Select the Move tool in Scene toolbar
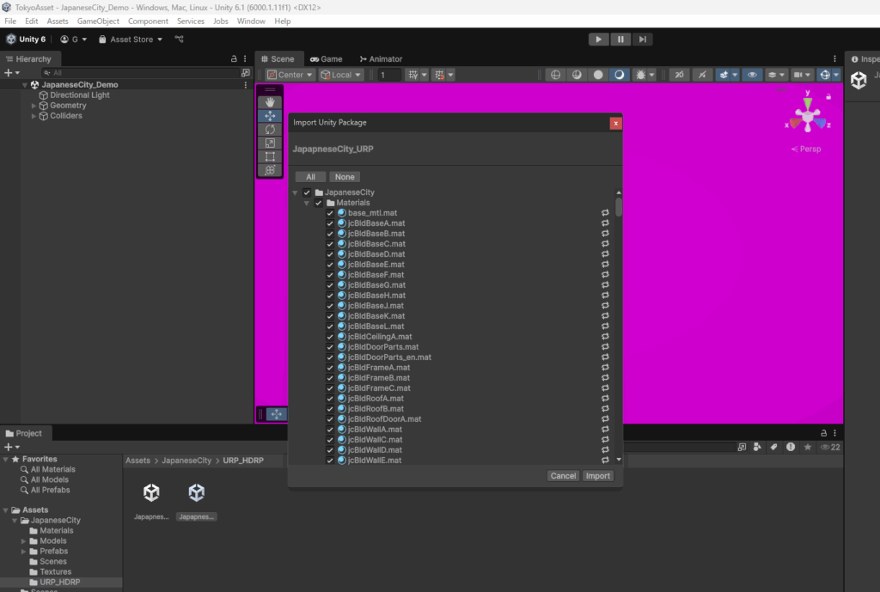The width and height of the screenshot is (880, 592). [270, 116]
